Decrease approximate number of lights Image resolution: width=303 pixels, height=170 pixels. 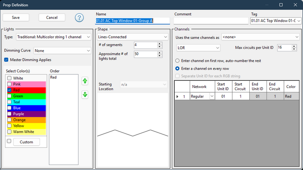(159, 56)
